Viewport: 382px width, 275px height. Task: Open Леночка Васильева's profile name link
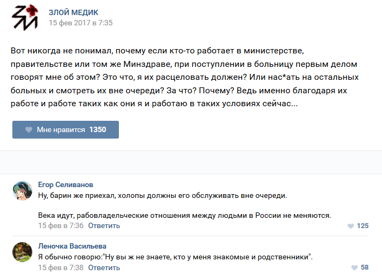[x=72, y=246]
